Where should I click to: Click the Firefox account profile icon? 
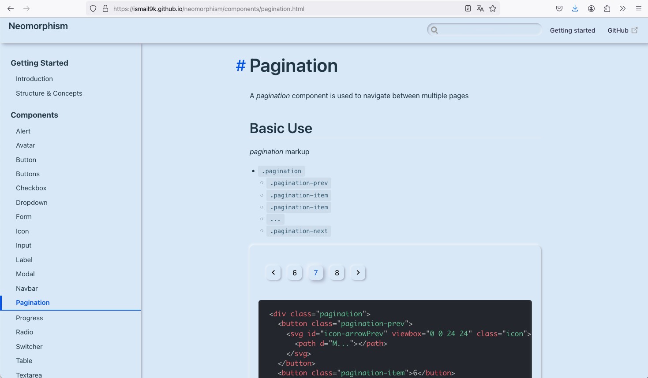click(x=591, y=8)
